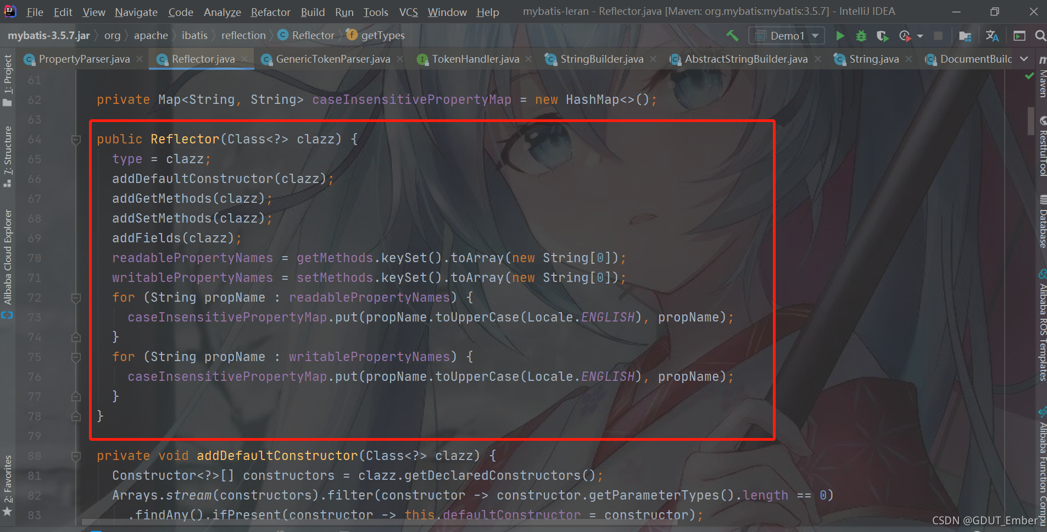This screenshot has height=532, width=1047.
Task: Open the Maven tool window
Action: 1042,77
